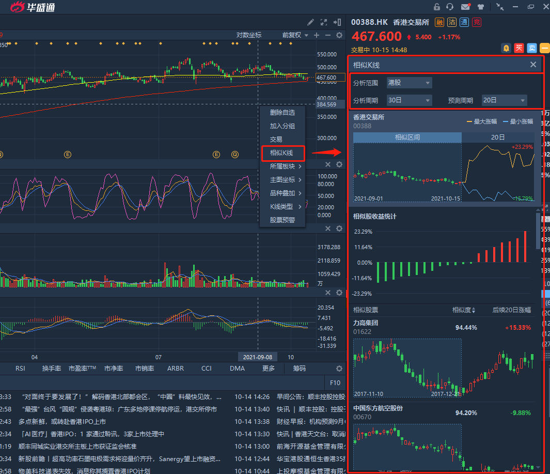The height and width of the screenshot is (474, 550).
Task: Expand K线类型 submenu
Action: click(x=282, y=206)
